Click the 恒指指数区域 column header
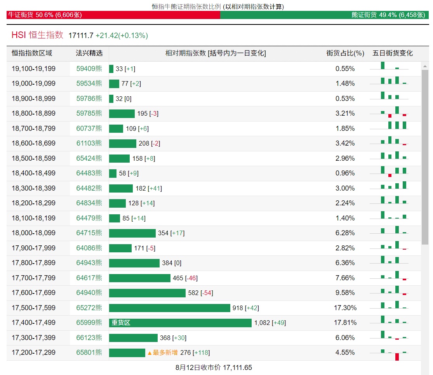 point(32,53)
